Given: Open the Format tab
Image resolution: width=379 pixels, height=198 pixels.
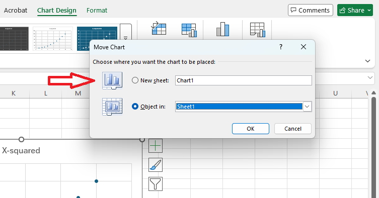Looking at the screenshot, I should pyautogui.click(x=97, y=11).
